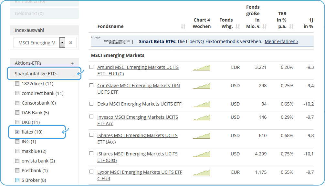Click the 1J in % column header

pos(309,23)
